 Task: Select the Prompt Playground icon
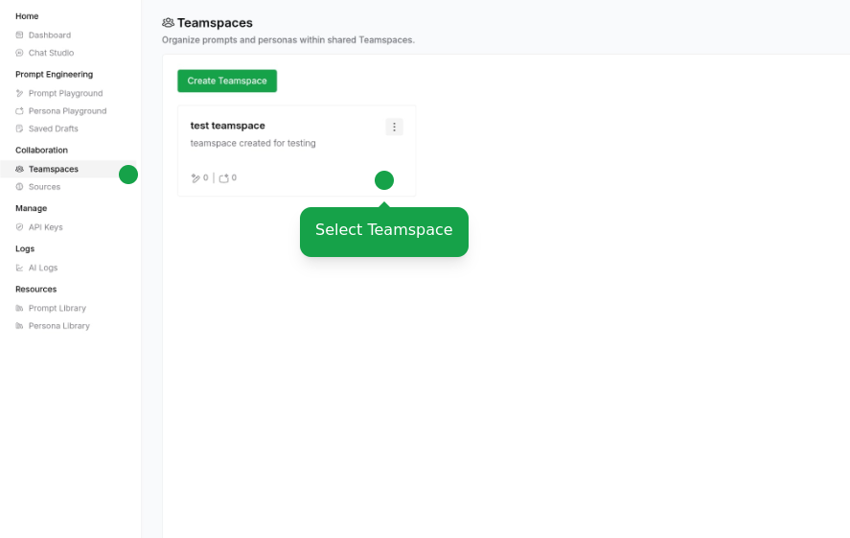(19, 93)
